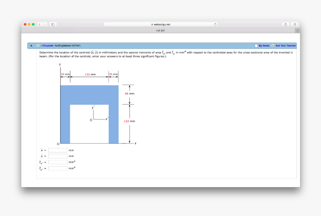Click the webassign.net address bar
The height and width of the screenshot is (216, 321).
[x=160, y=24]
